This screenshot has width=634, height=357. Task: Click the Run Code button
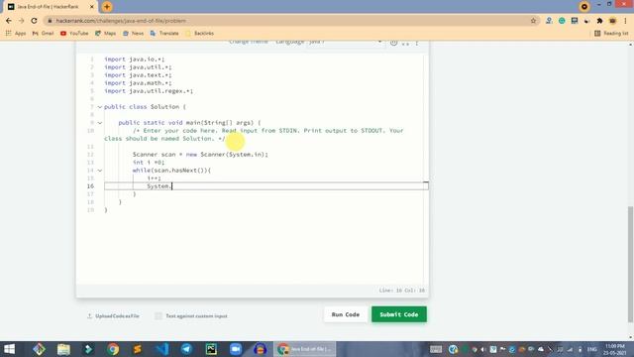click(x=346, y=314)
